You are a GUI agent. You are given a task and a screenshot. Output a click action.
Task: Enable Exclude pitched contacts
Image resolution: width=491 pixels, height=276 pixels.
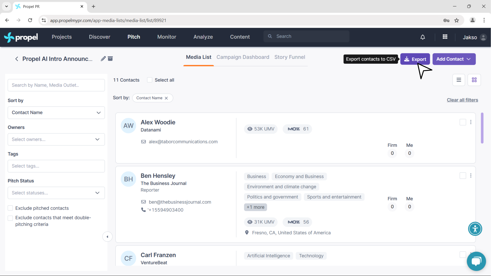pyautogui.click(x=10, y=208)
